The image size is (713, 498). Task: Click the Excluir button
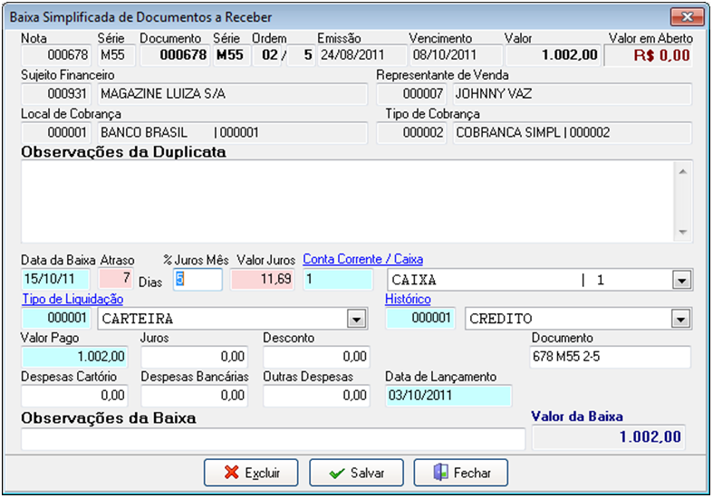[251, 473]
